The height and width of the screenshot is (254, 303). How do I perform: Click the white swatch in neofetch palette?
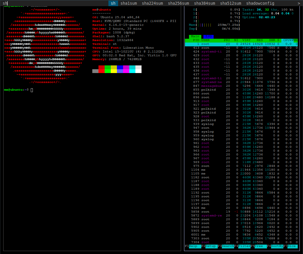138,71
